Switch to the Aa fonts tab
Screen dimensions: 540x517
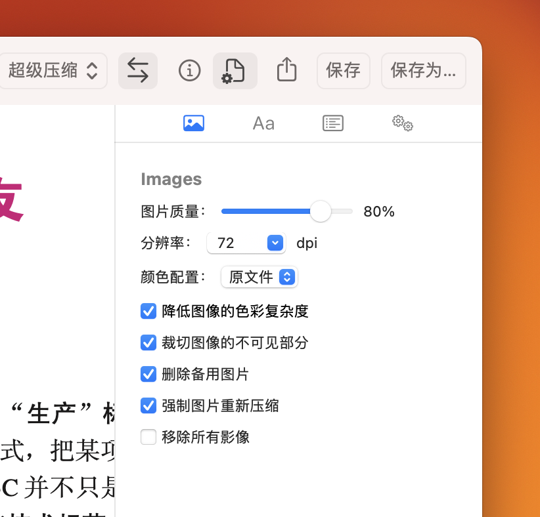pos(263,123)
